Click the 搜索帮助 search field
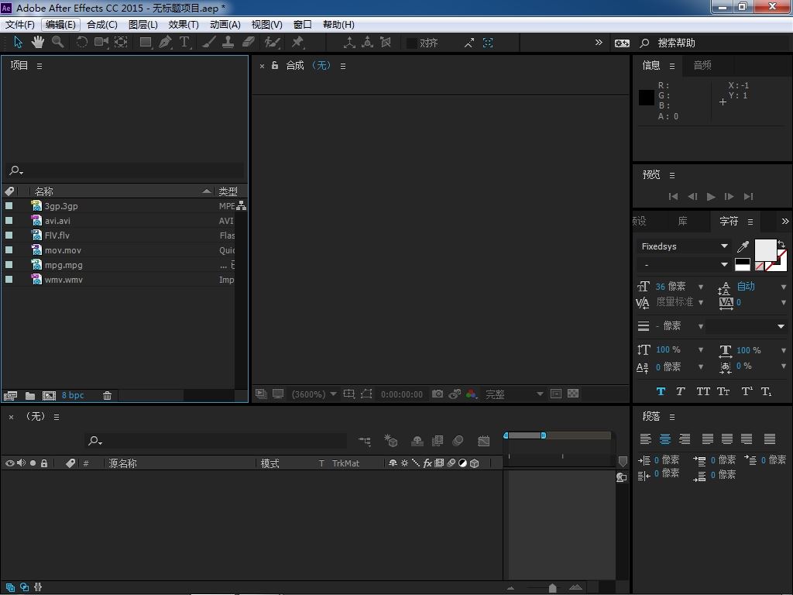Image resolution: width=793 pixels, height=595 pixels. pos(721,43)
